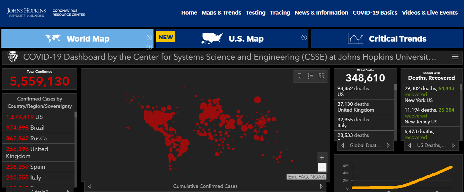
Task: Click the NEW badge on U.S. Map tab
Action: (166, 37)
